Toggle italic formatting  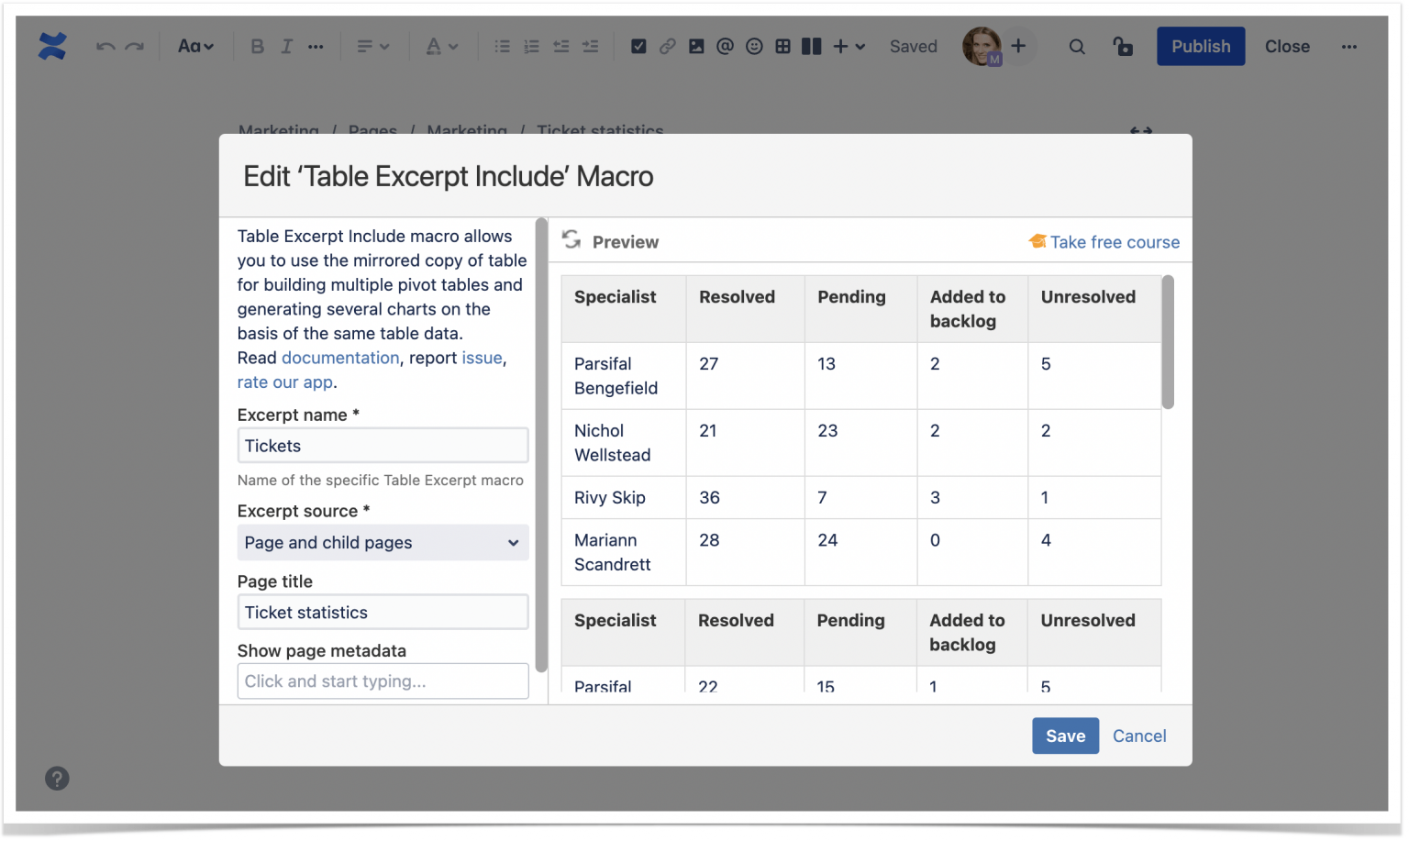[286, 46]
